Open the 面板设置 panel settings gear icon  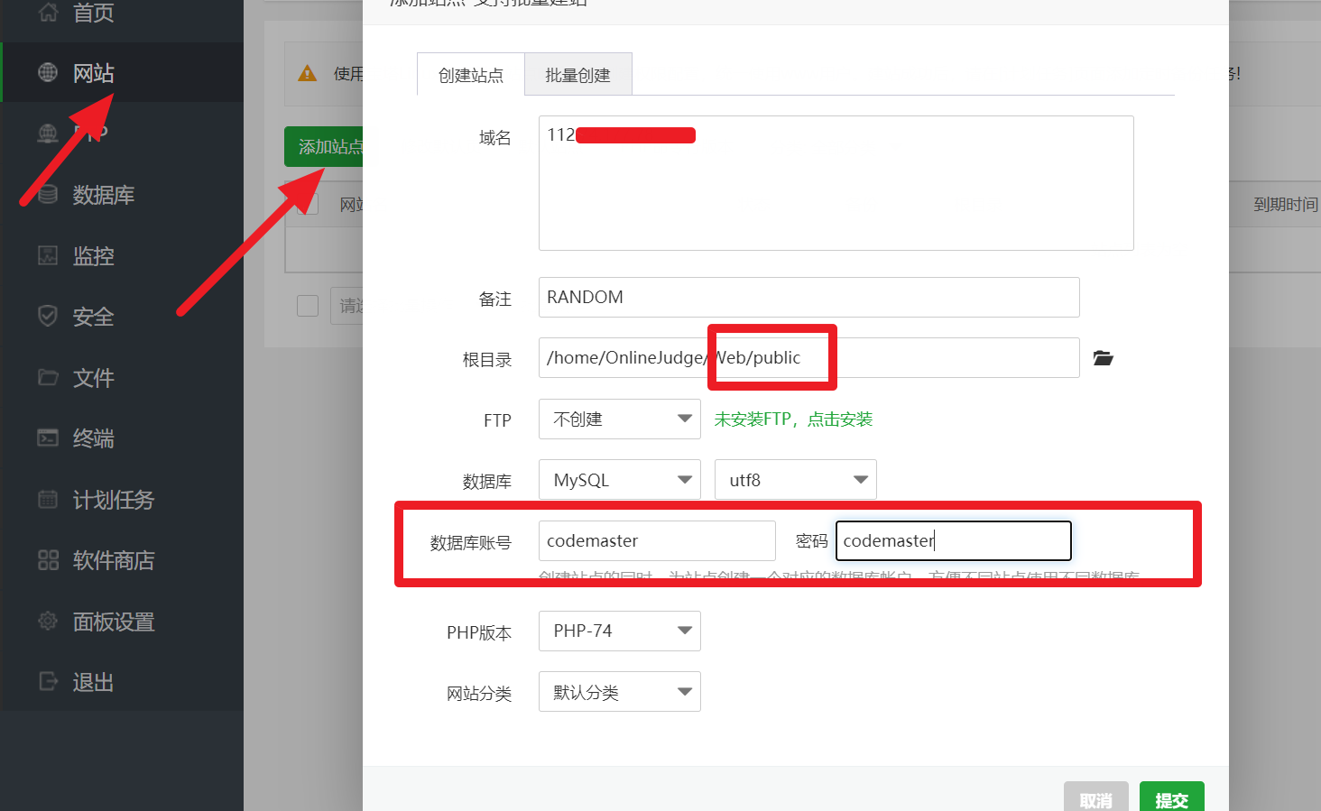click(48, 622)
